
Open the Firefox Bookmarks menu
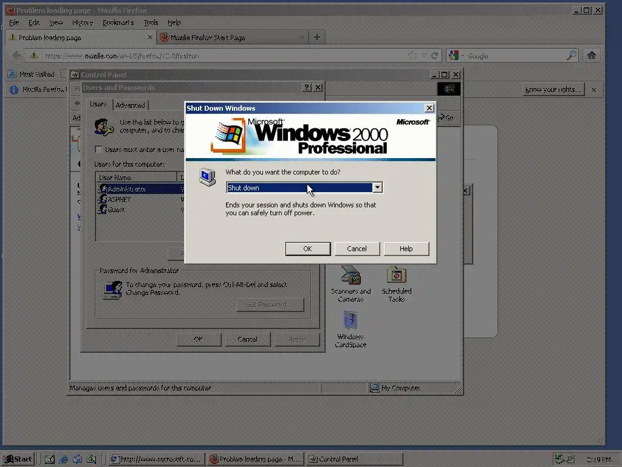118,22
